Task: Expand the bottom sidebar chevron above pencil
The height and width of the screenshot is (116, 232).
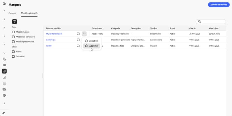Action: point(4,103)
